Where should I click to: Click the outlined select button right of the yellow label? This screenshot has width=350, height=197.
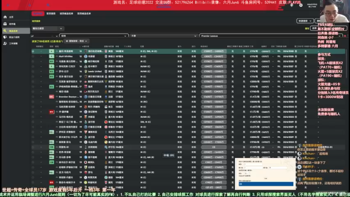(x=314, y=28)
